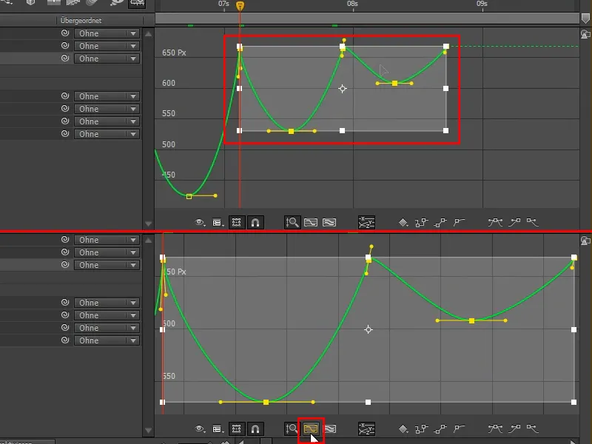Image resolution: width=592 pixels, height=444 pixels.
Task: Select the unselected outlined keyframe at the curve's lowest point, upper graph
Action: pyautogui.click(x=189, y=196)
